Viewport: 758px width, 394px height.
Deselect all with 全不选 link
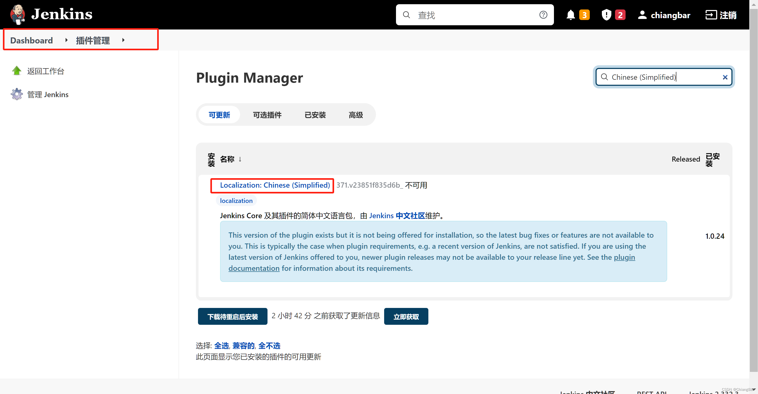point(269,346)
